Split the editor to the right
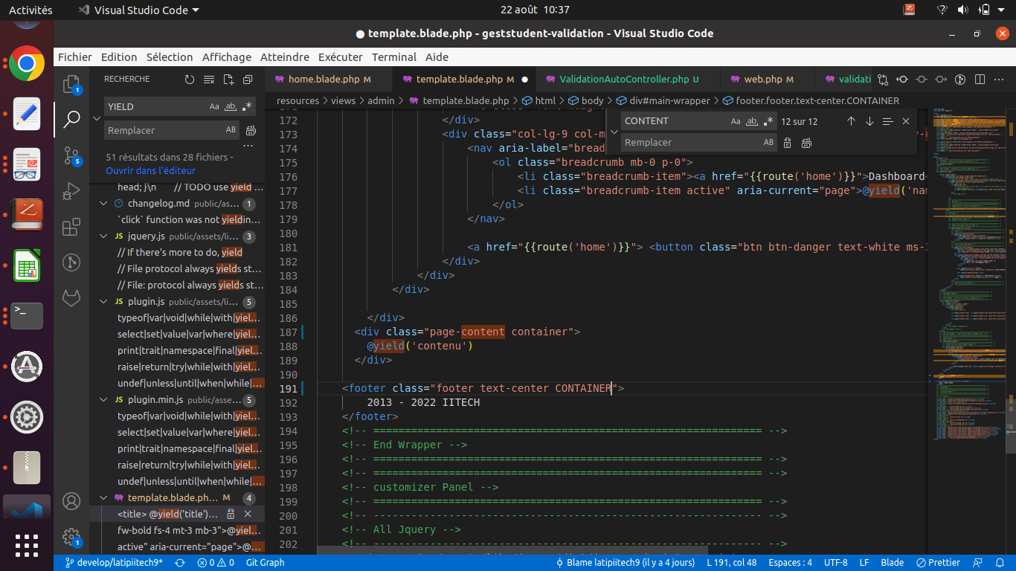 (980, 80)
